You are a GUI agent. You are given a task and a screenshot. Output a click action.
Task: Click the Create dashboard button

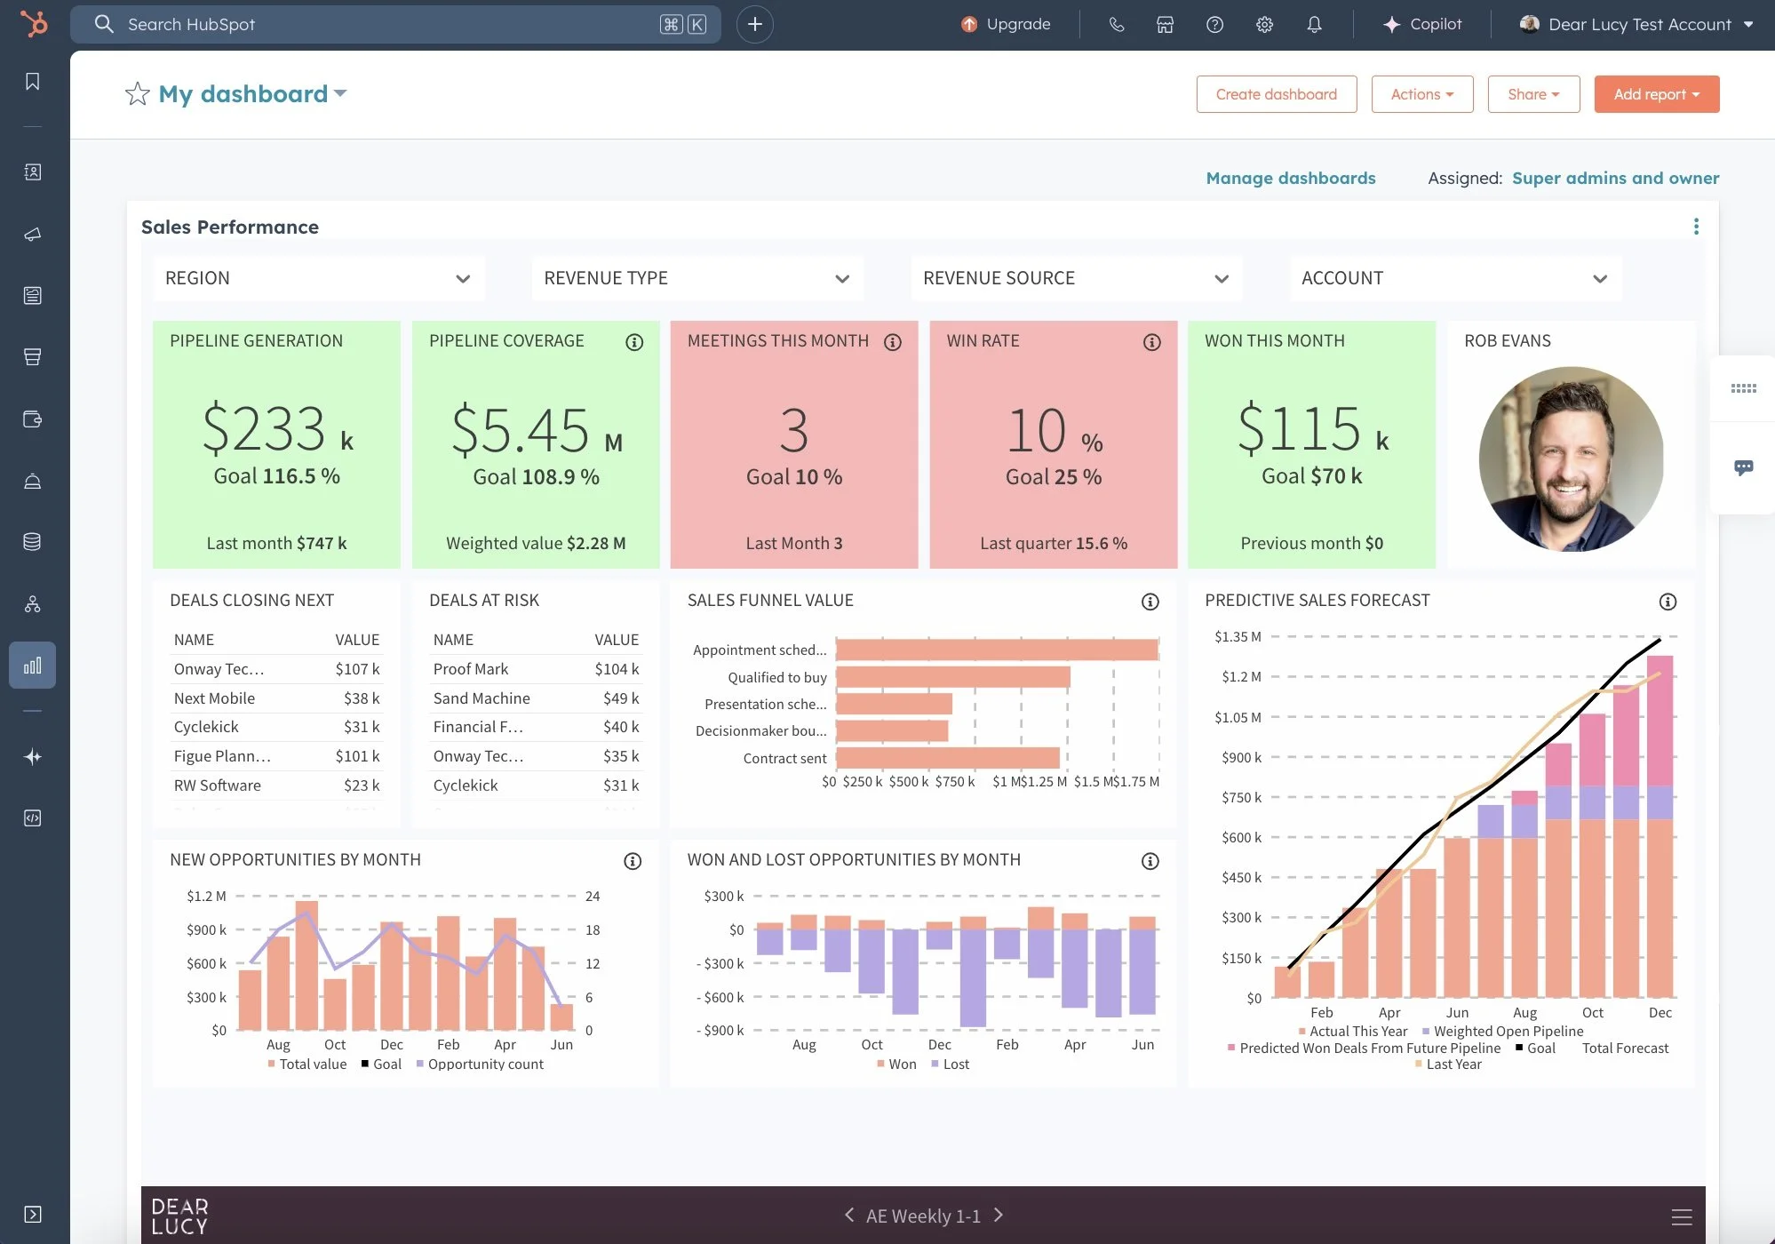pyautogui.click(x=1277, y=94)
